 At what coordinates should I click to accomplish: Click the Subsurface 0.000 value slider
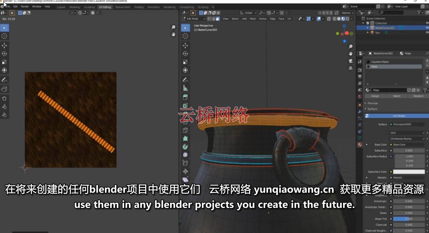409,150
